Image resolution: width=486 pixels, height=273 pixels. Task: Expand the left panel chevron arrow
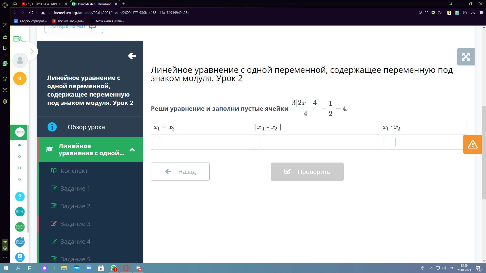[x=32, y=52]
